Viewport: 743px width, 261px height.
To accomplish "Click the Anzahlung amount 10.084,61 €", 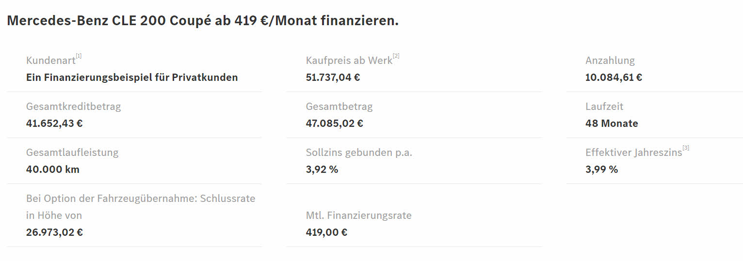I will coord(614,77).
